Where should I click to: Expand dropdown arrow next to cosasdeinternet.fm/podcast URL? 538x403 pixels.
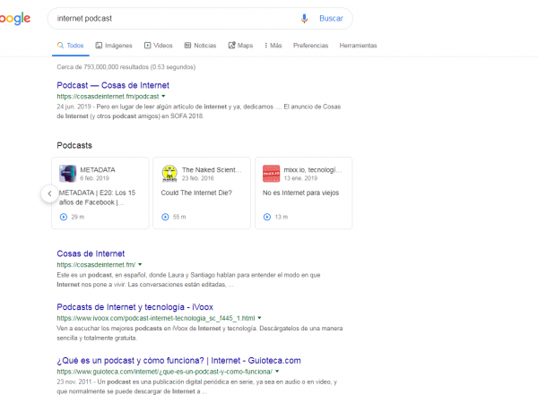pyautogui.click(x=163, y=97)
